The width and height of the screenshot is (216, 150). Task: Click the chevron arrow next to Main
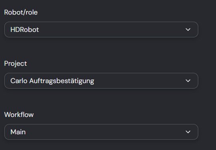tap(188, 132)
